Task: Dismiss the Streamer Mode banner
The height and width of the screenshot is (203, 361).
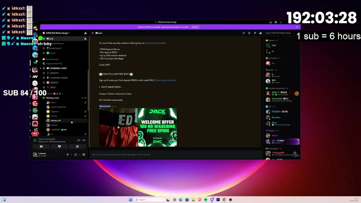Action: click(x=297, y=27)
